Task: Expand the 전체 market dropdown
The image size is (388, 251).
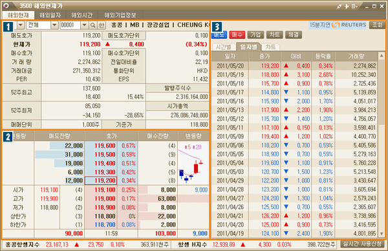Action: point(54,25)
